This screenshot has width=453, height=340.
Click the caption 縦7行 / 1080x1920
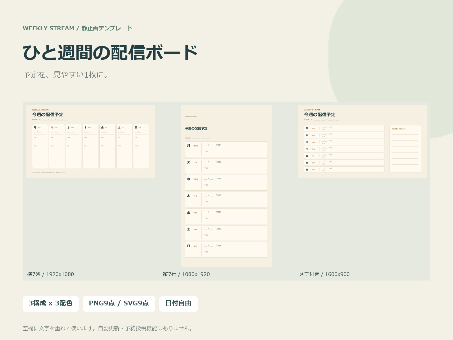(x=186, y=274)
